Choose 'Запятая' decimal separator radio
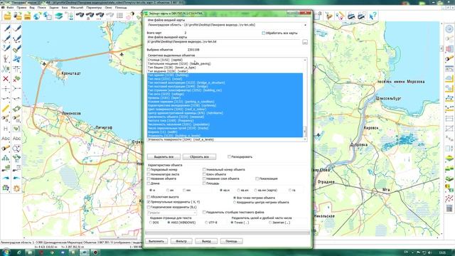Viewport: 455px width, 256px height. coord(270,223)
